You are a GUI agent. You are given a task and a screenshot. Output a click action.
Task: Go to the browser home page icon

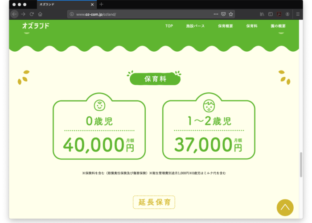[x=40, y=14]
